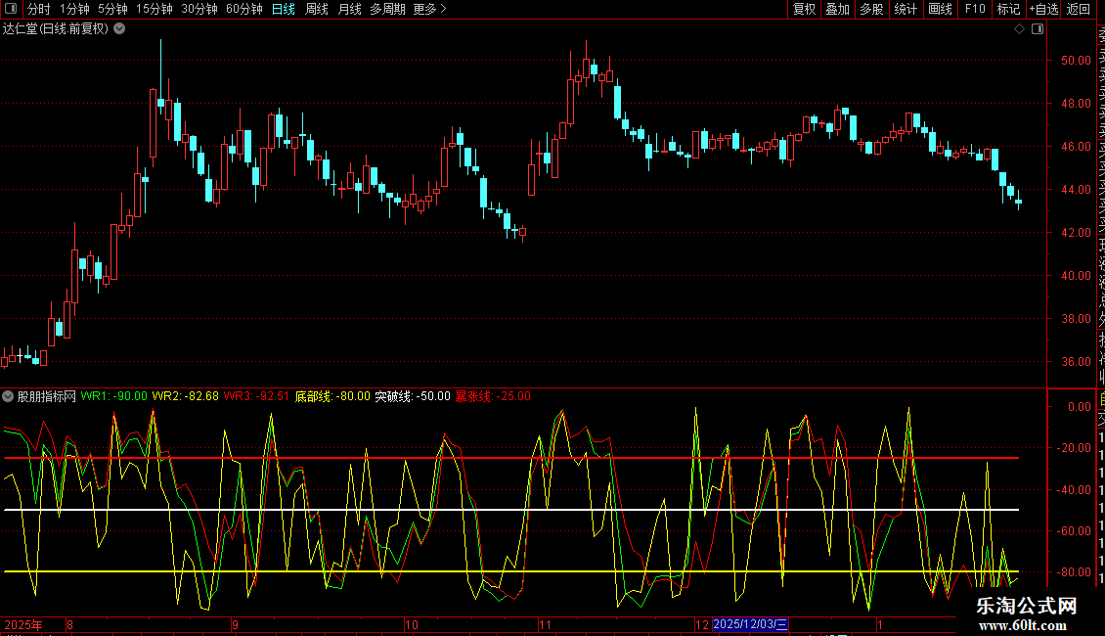The width and height of the screenshot is (1105, 636).
Task: Open the 复权 adjustment menu
Action: point(804,9)
